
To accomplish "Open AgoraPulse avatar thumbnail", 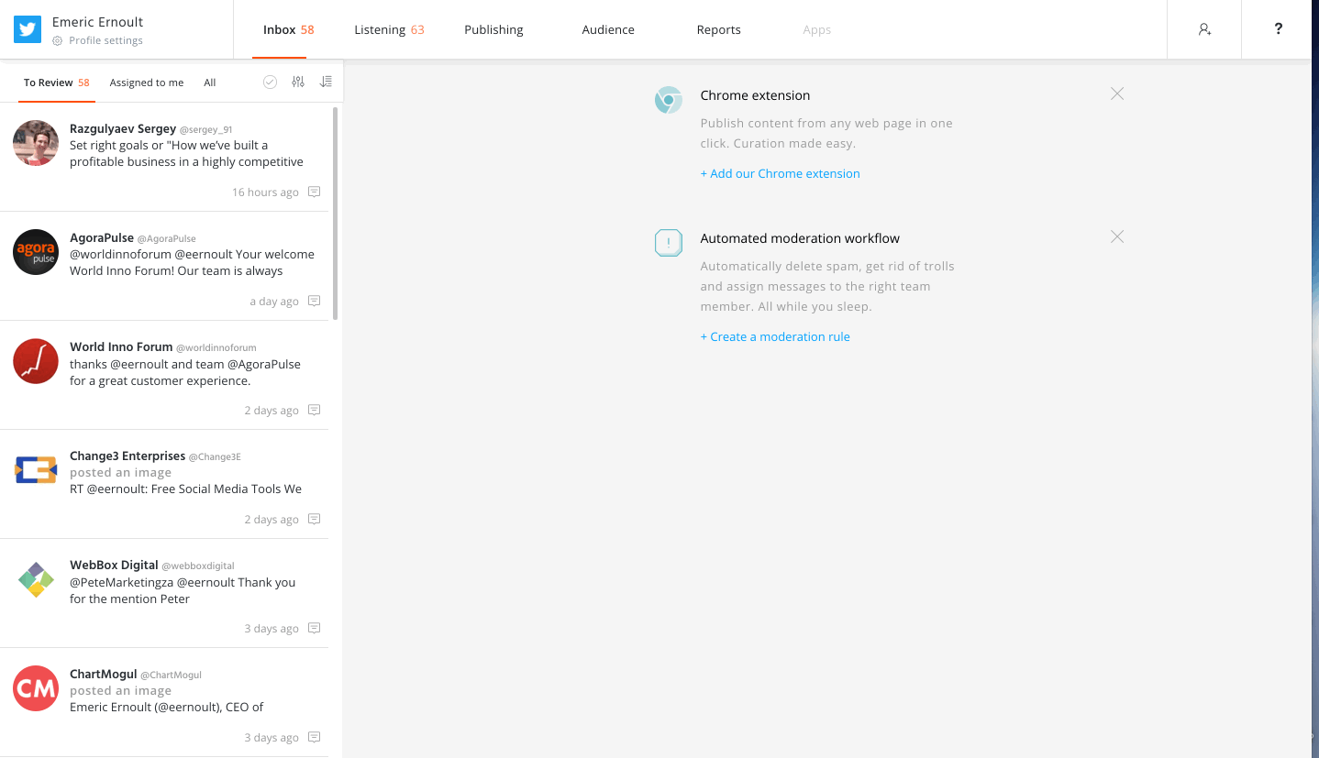I will [36, 252].
